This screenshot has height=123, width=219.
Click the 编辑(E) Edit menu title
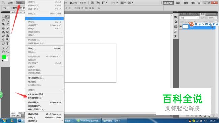pos(20,3)
